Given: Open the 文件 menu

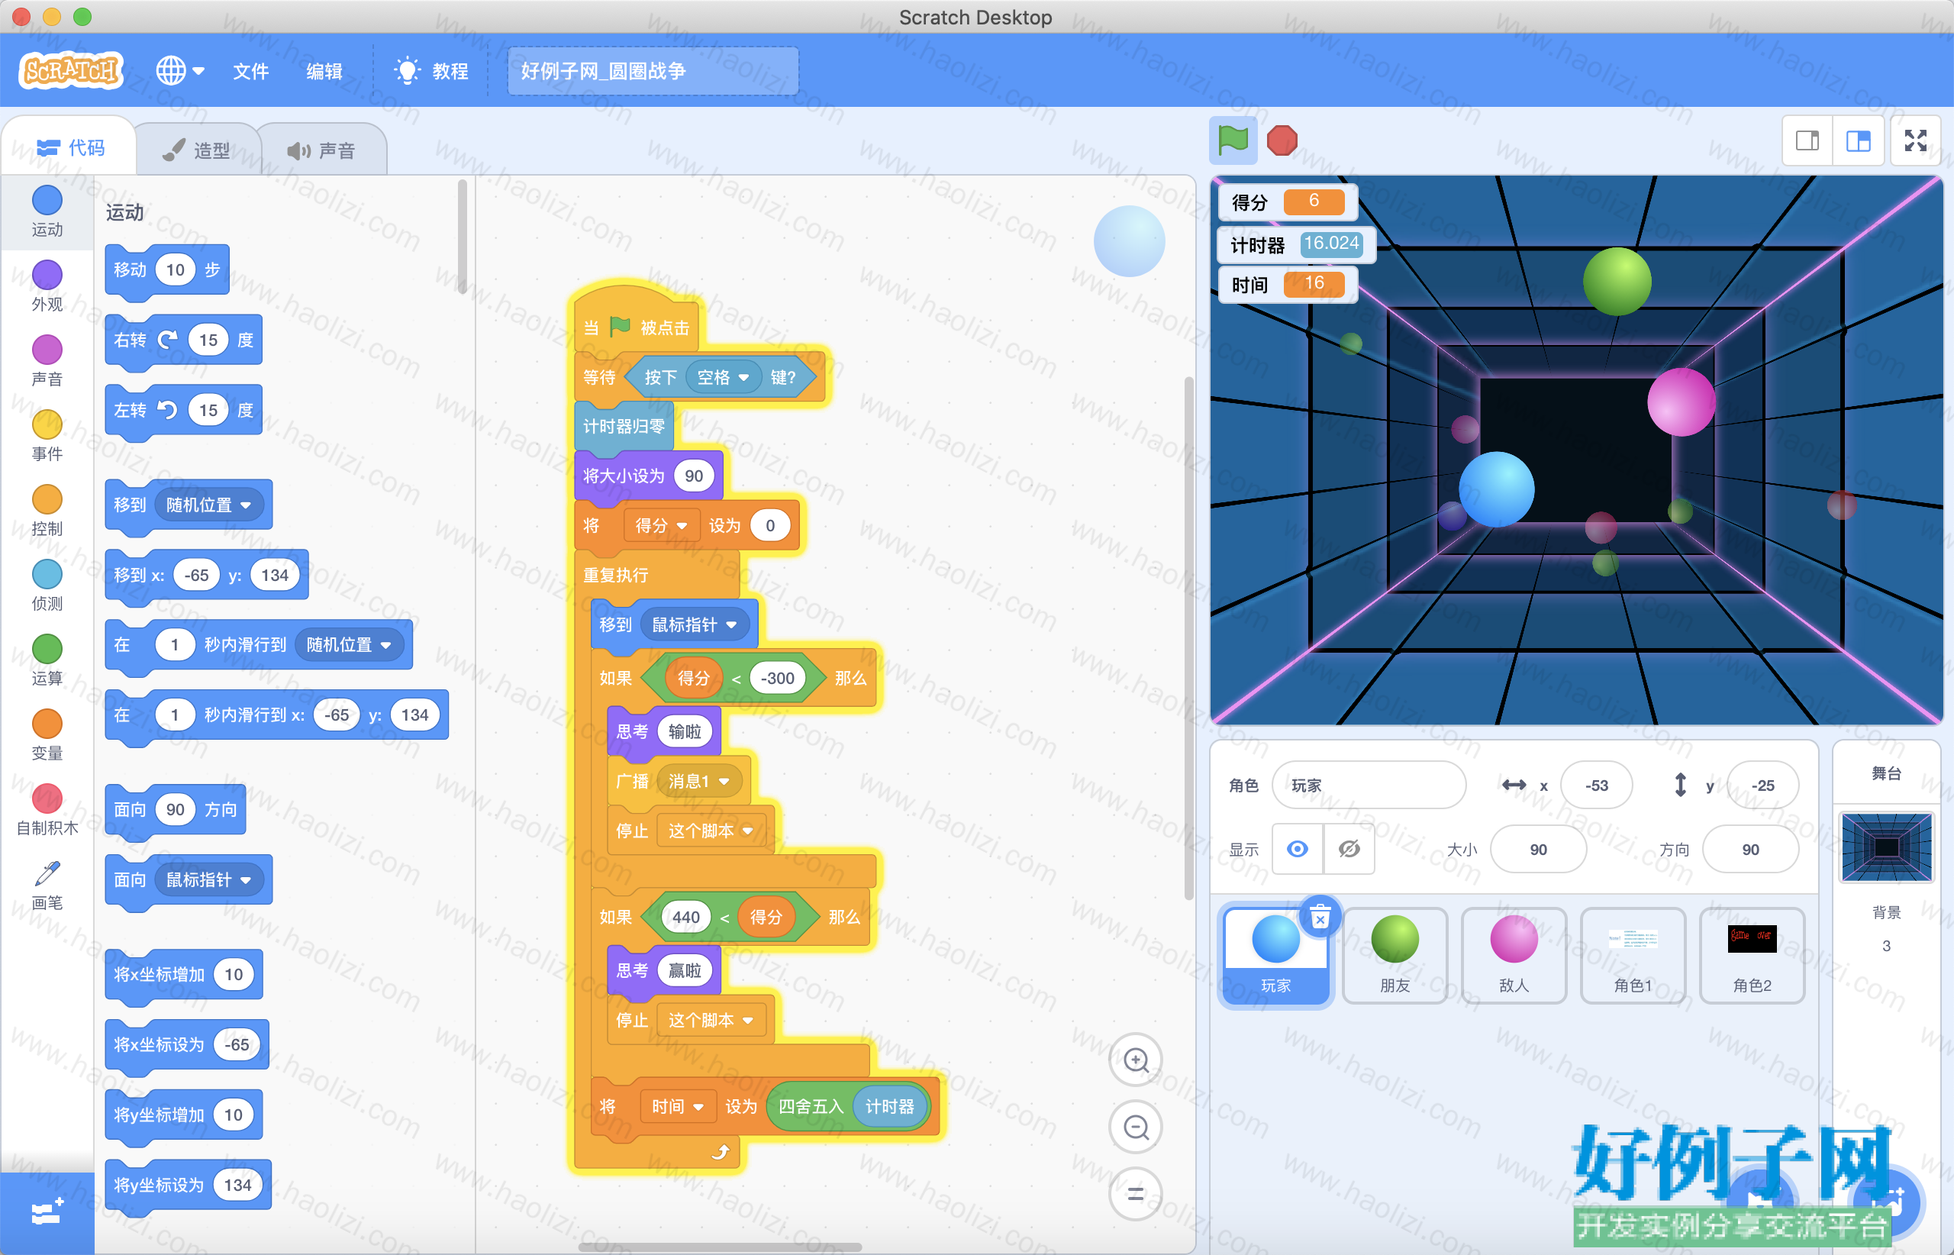Looking at the screenshot, I should [250, 72].
